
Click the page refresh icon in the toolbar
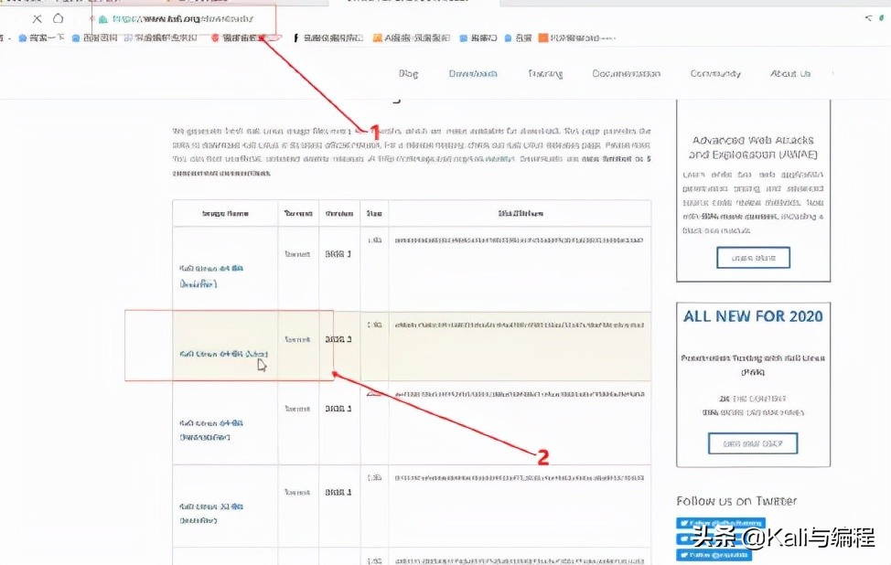coord(38,17)
